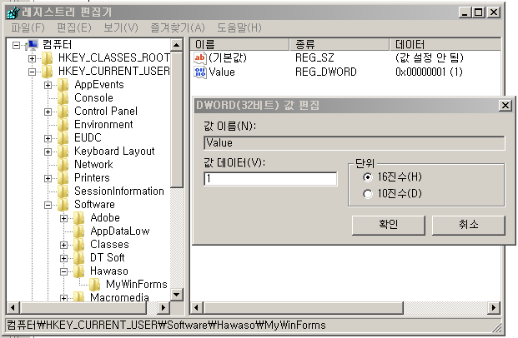Click the DT Soft folder icon

[x=79, y=258]
